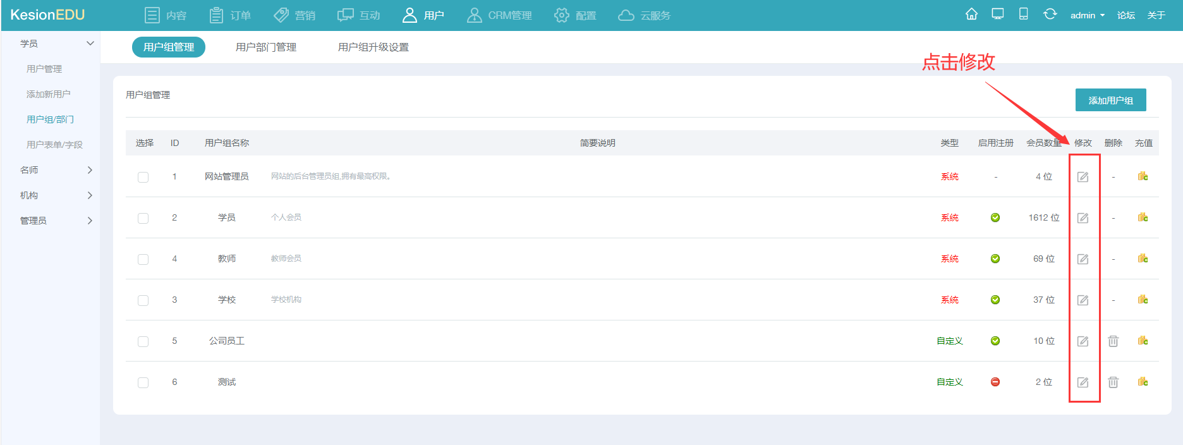Open 用户表单/字段 in the sidebar
1183x445 pixels.
coord(54,145)
